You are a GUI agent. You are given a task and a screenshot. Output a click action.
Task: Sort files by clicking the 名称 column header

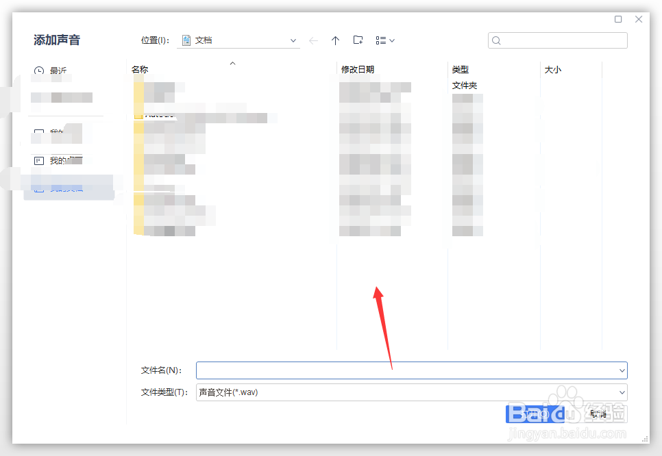[140, 69]
